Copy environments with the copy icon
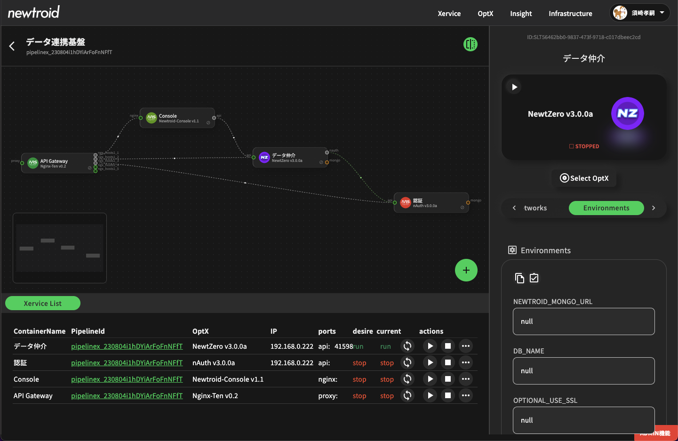The width and height of the screenshot is (678, 441). (x=519, y=278)
